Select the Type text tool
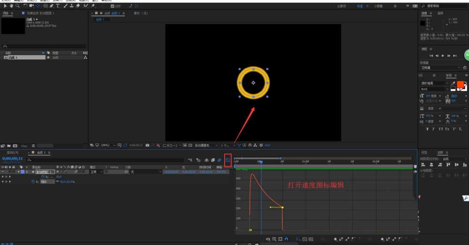This screenshot has height=245, width=469. point(58,6)
